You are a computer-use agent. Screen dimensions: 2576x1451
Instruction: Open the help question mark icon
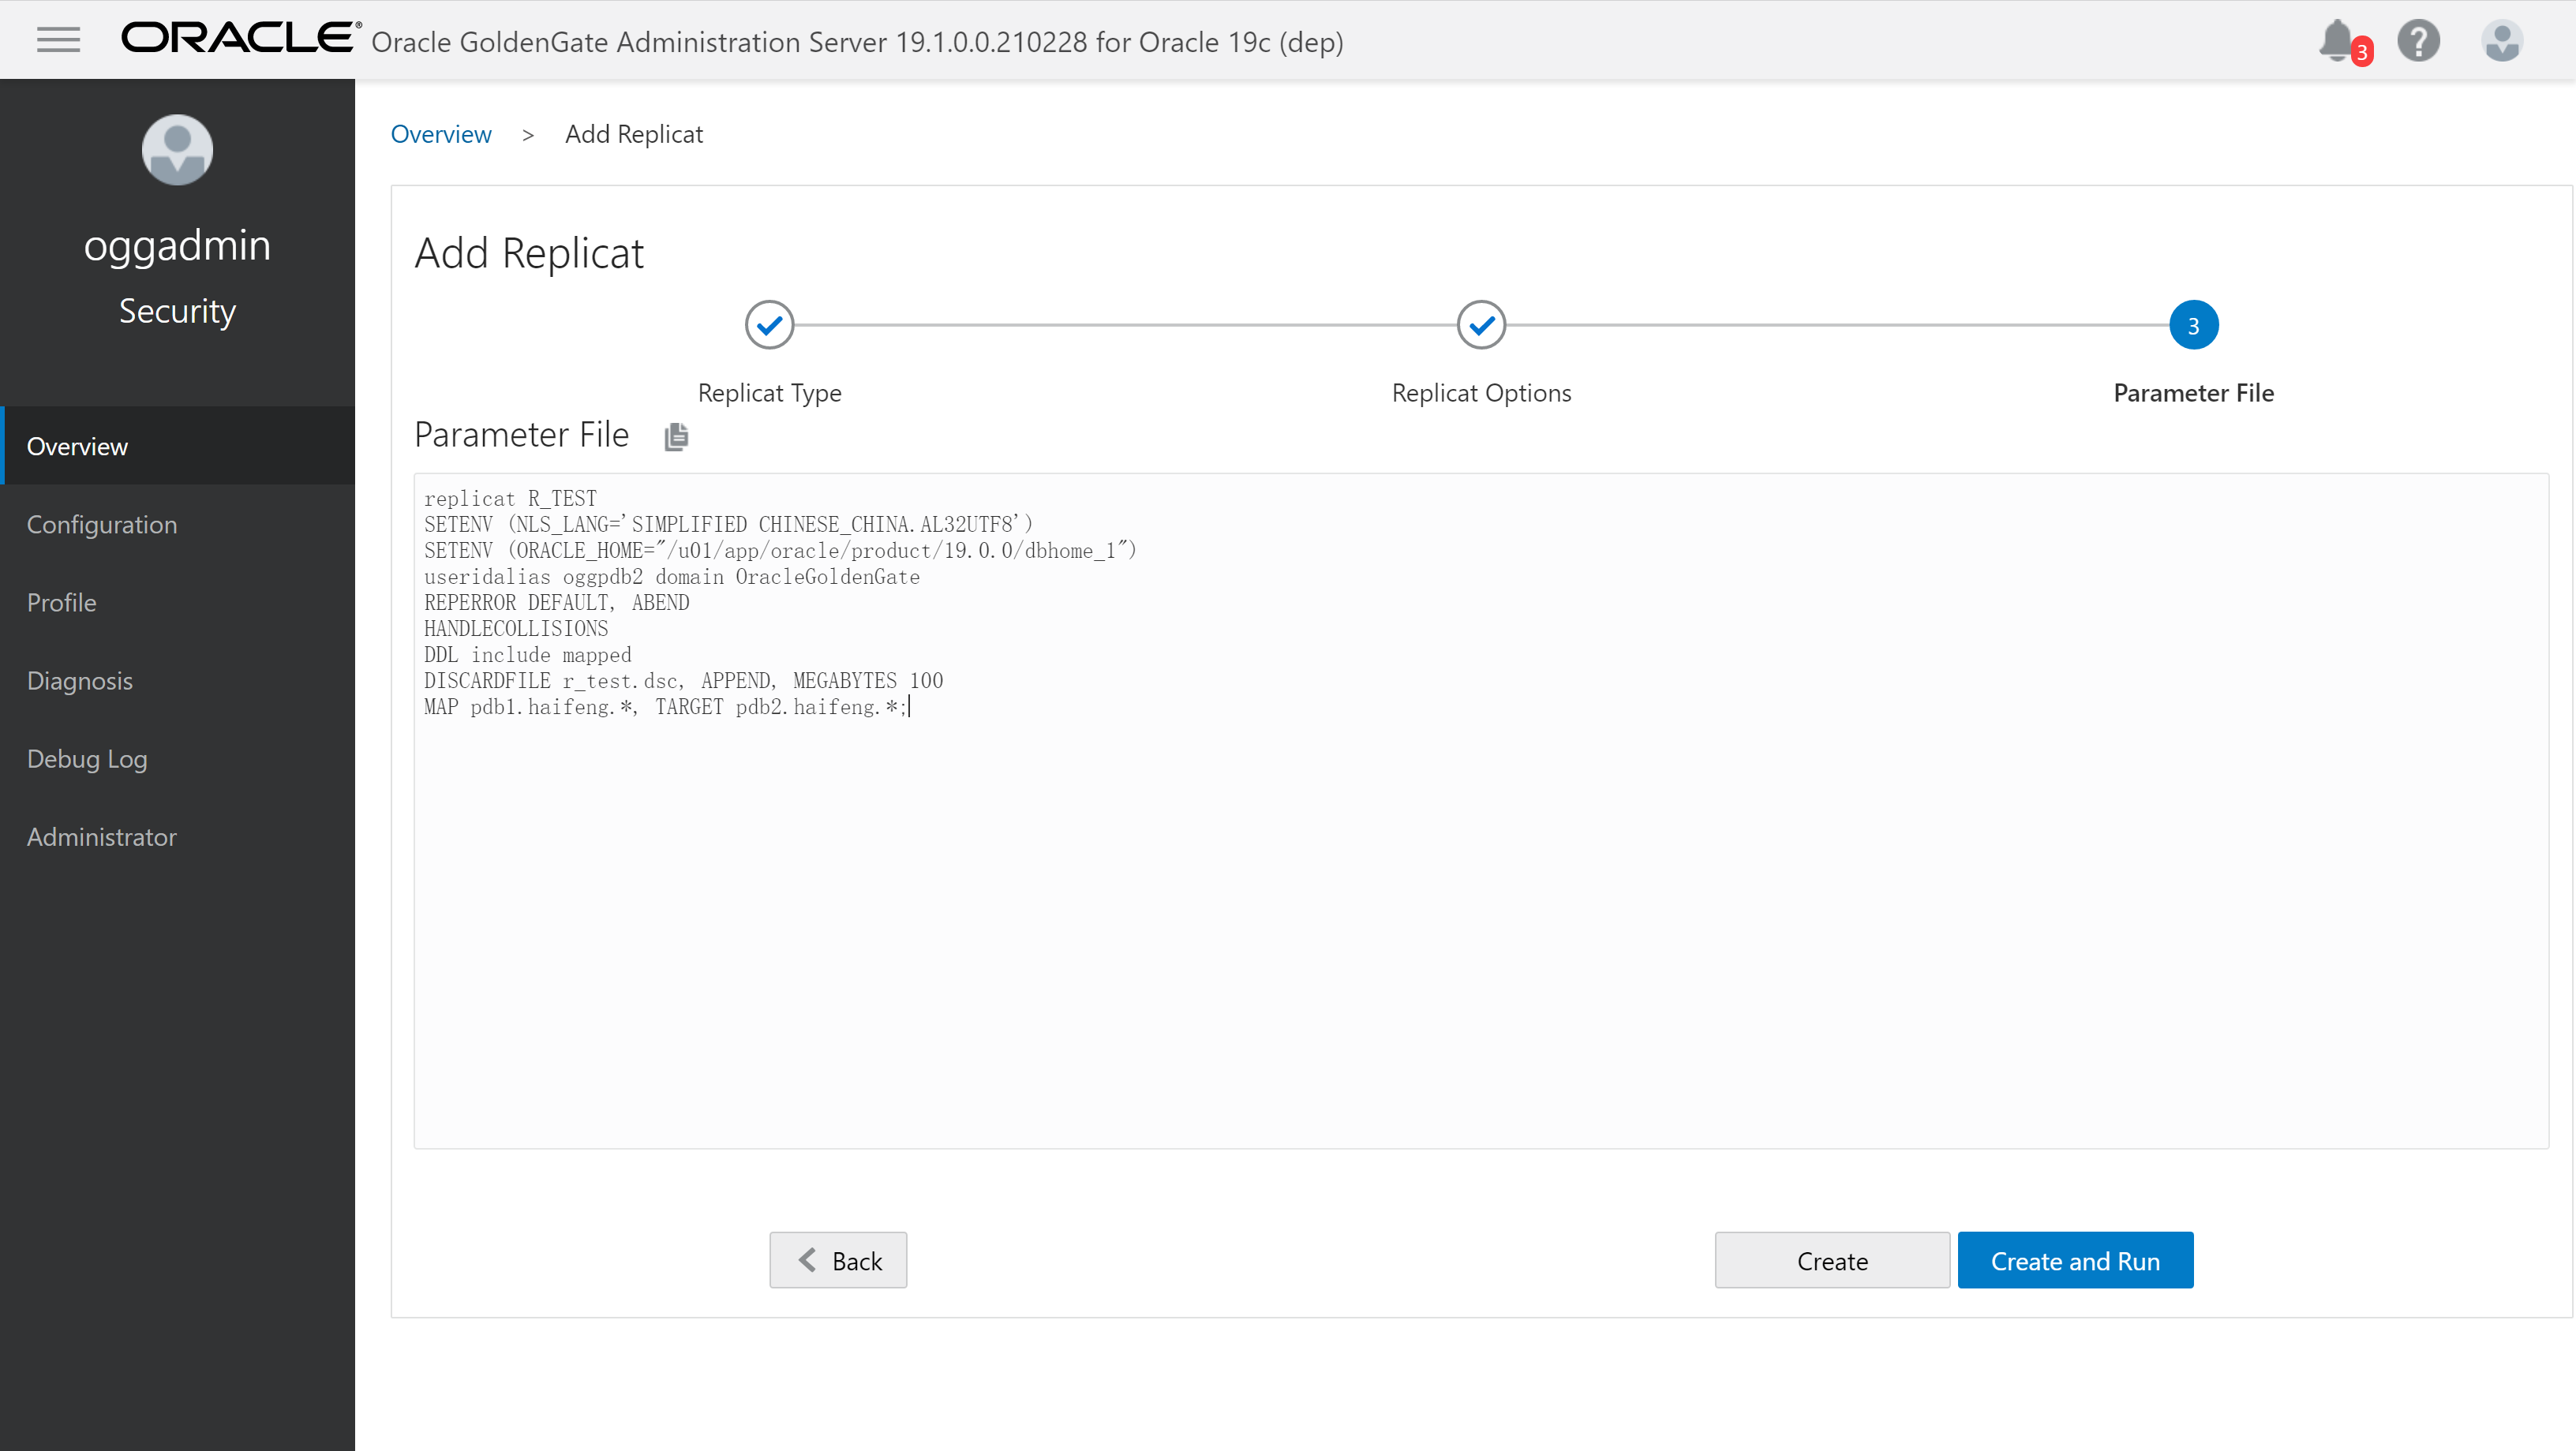tap(2418, 41)
